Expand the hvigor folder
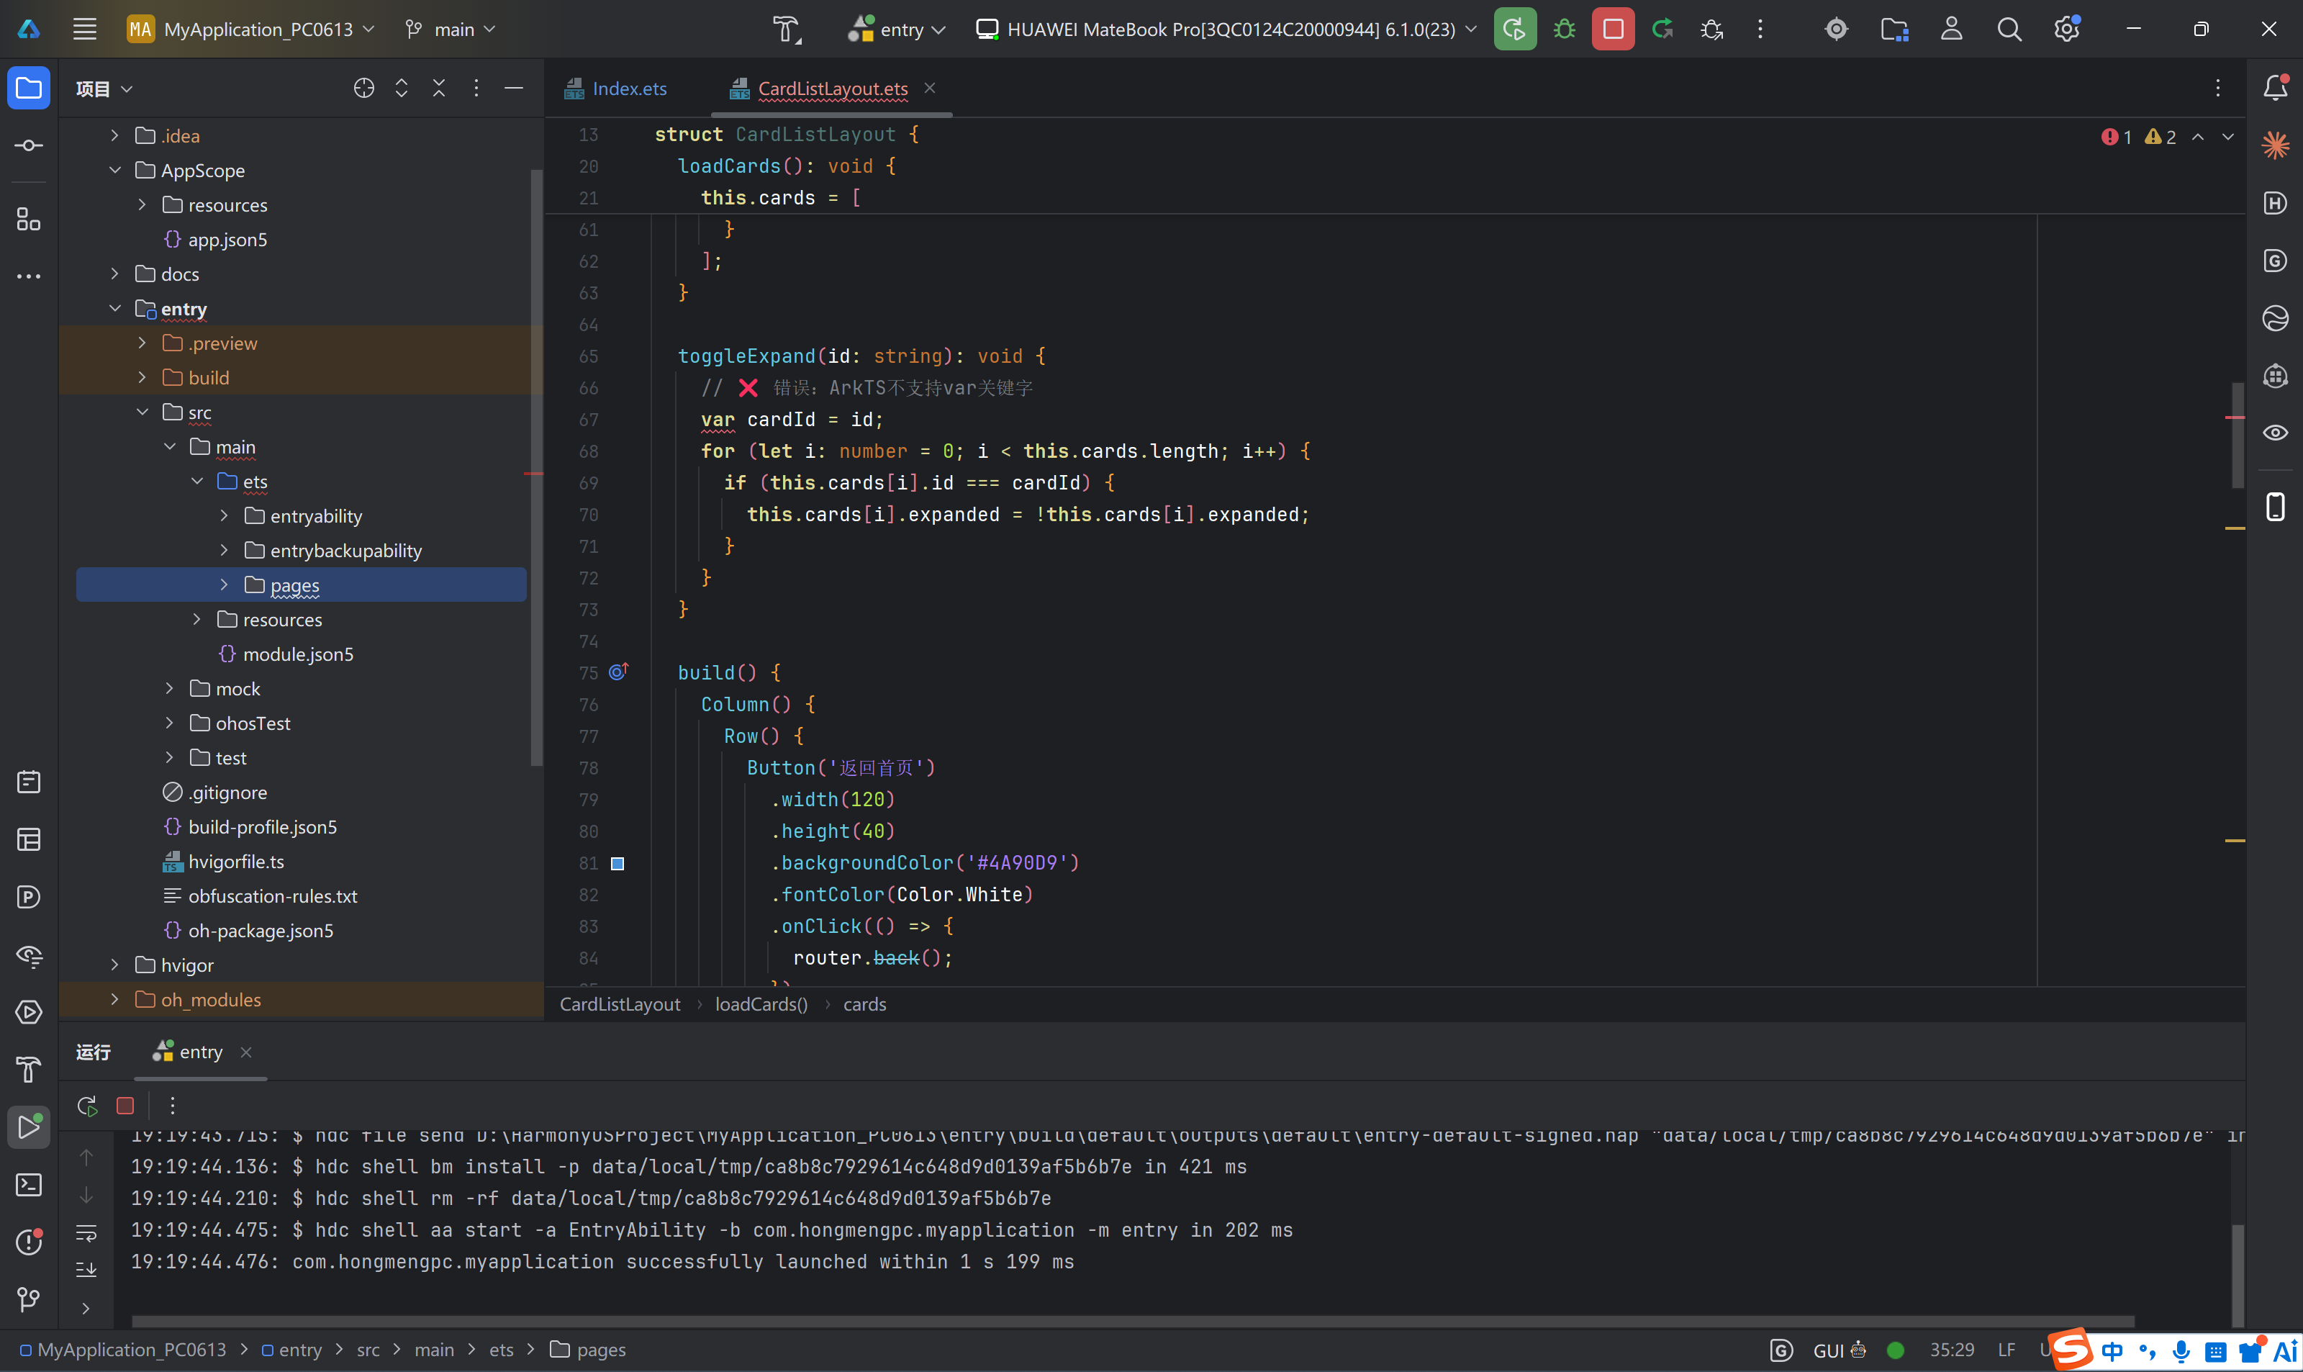This screenshot has height=1372, width=2303. (114, 965)
